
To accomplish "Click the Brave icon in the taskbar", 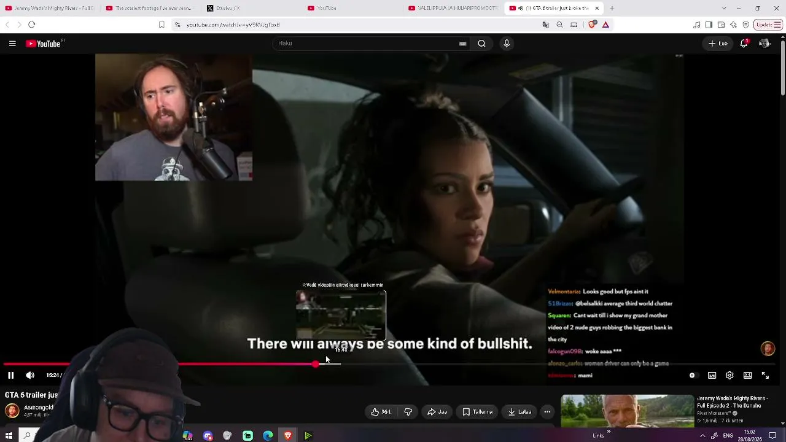I will pos(288,436).
